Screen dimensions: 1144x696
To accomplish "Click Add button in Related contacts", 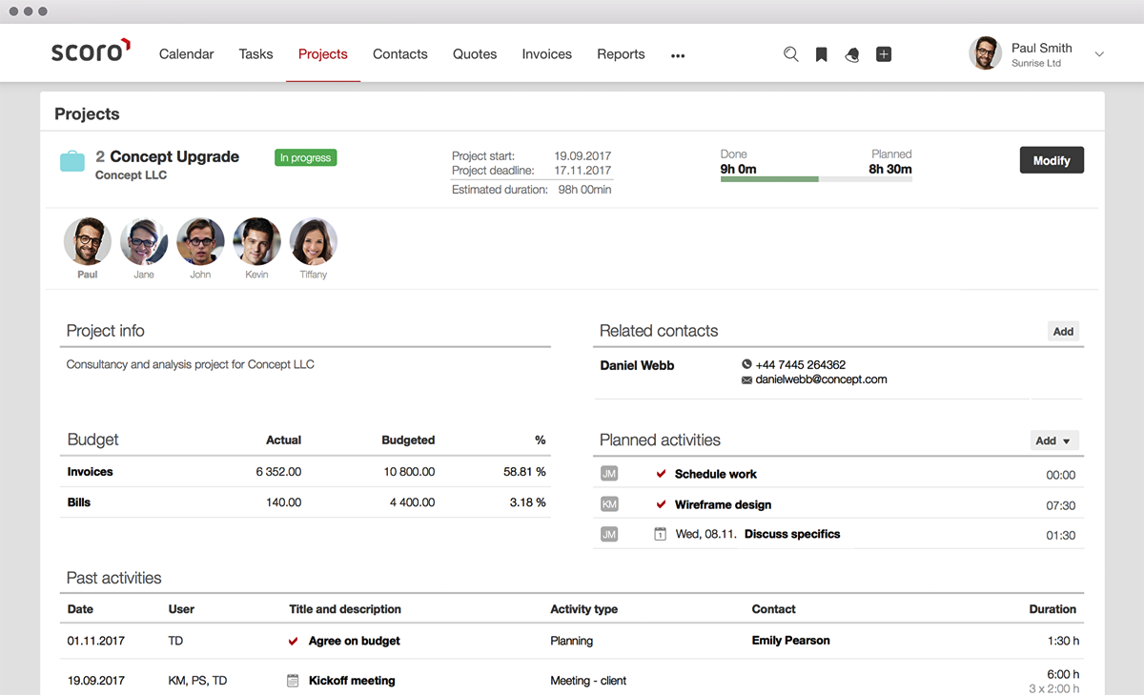I will point(1063,332).
